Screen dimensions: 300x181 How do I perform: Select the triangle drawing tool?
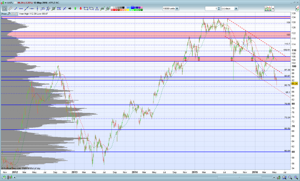point(97,9)
